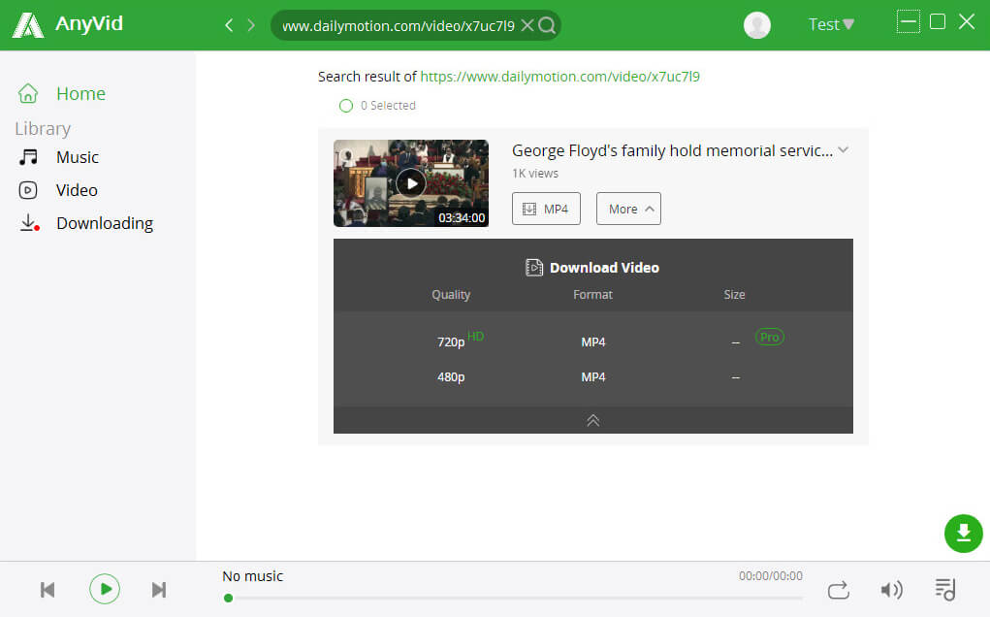
Task: Click the Downloading arrow icon
Action: coord(29,223)
